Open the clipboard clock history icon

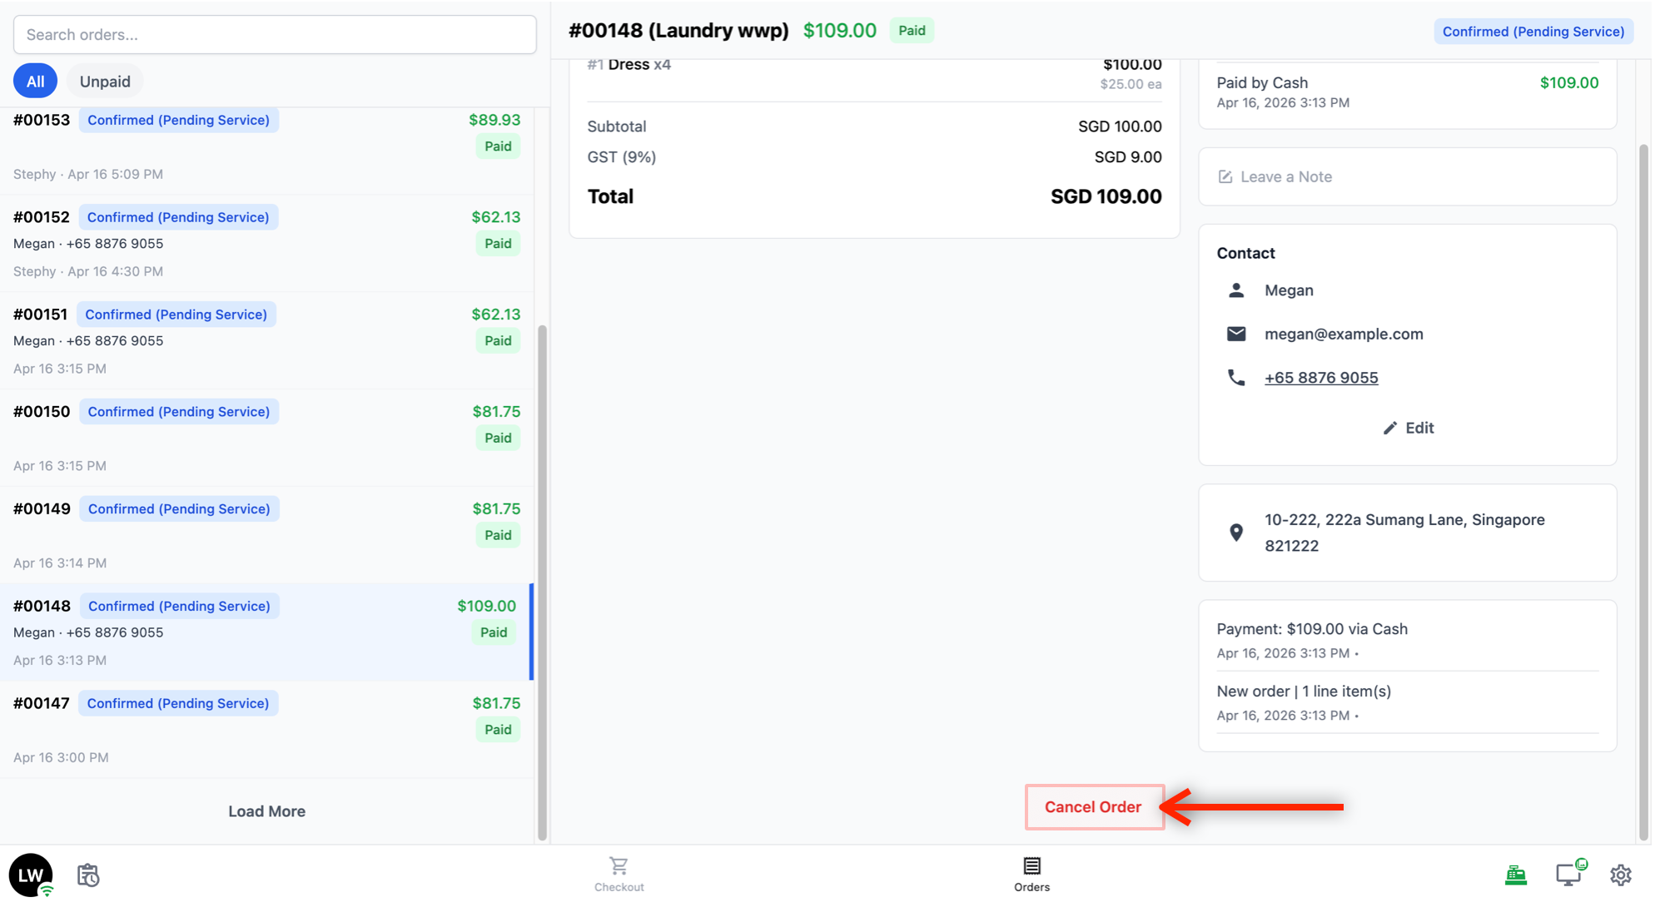tap(88, 875)
